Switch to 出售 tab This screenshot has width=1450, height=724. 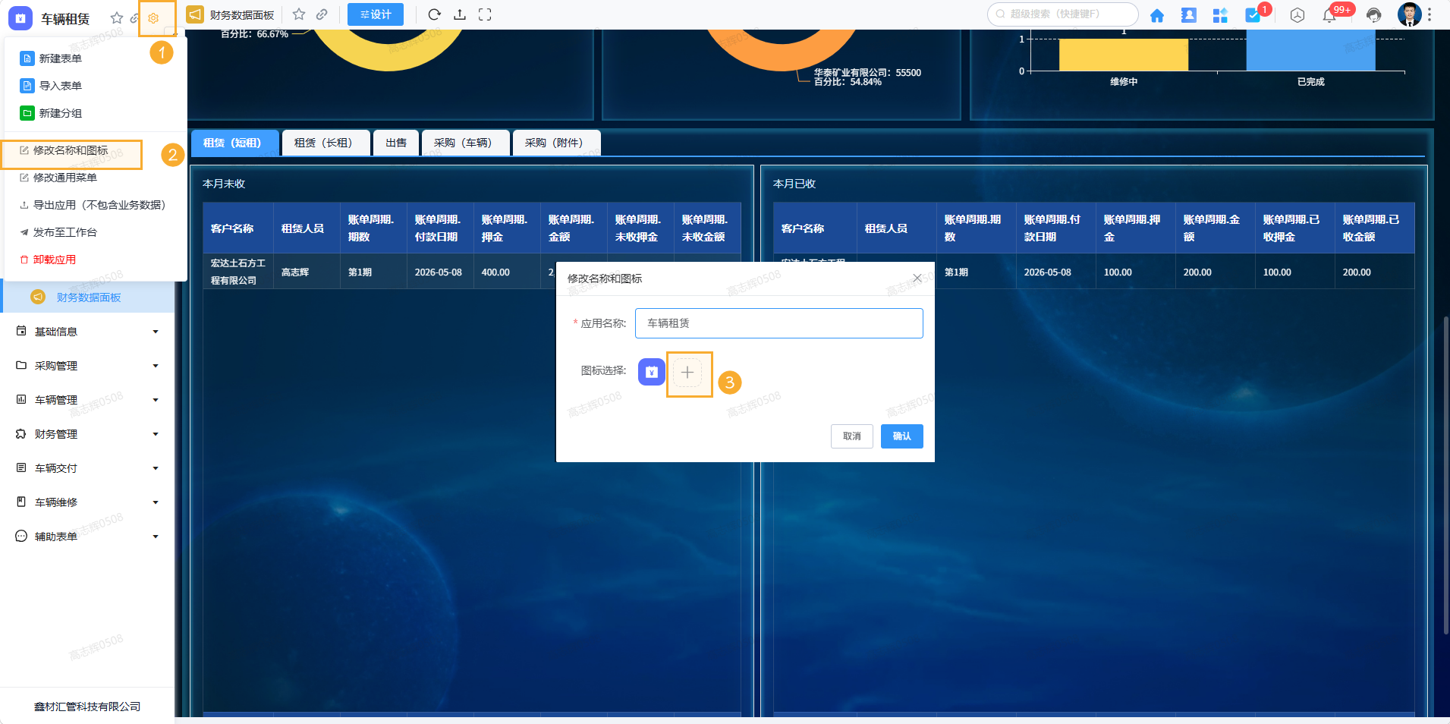(396, 143)
